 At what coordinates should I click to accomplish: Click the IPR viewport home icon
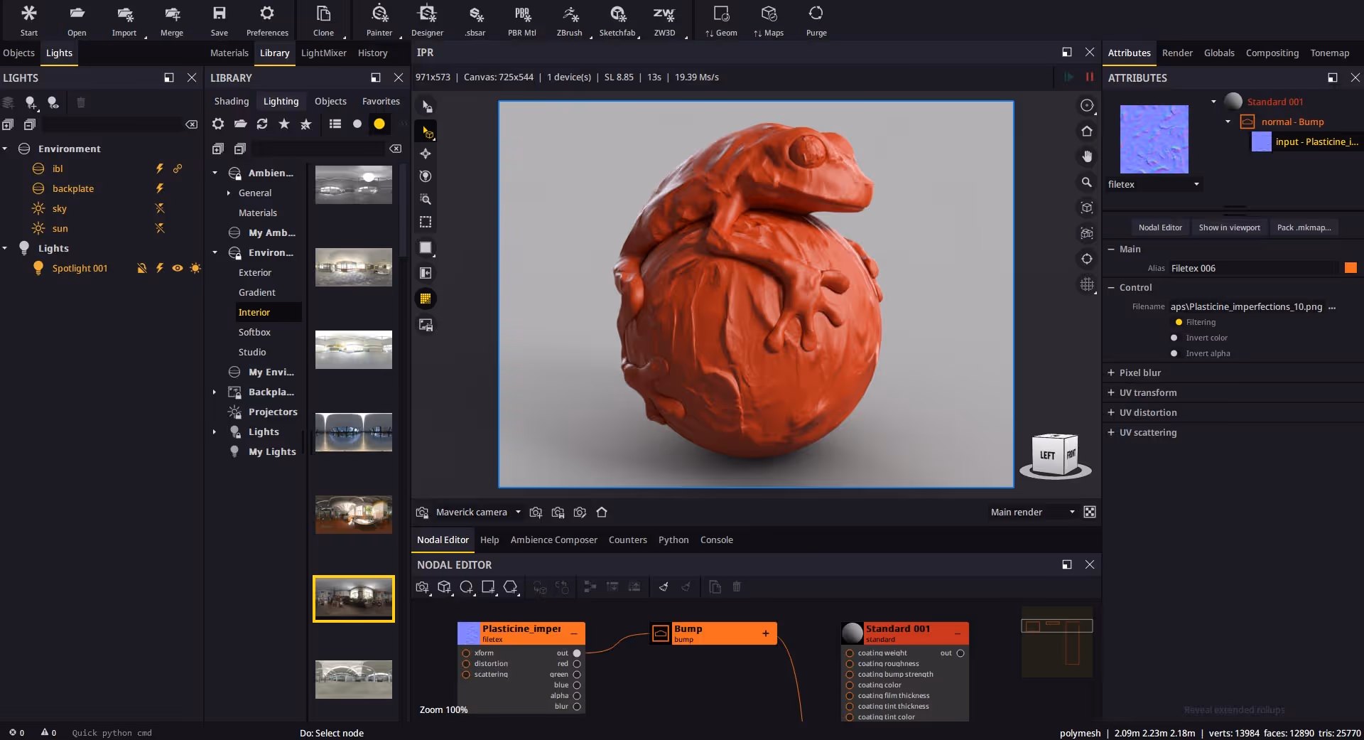tap(1087, 131)
